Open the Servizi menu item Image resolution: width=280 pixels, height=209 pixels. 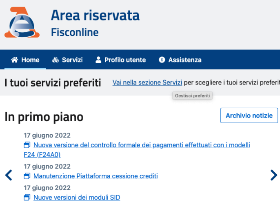(x=72, y=60)
